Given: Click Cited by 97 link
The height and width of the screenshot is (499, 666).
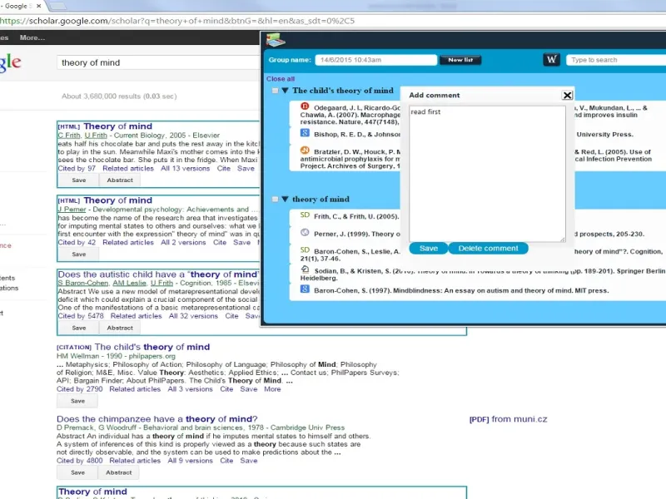Looking at the screenshot, I should click(x=77, y=169).
